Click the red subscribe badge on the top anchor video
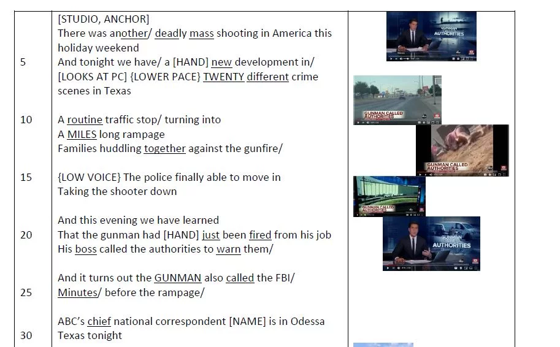560x347 pixels. tap(472, 53)
